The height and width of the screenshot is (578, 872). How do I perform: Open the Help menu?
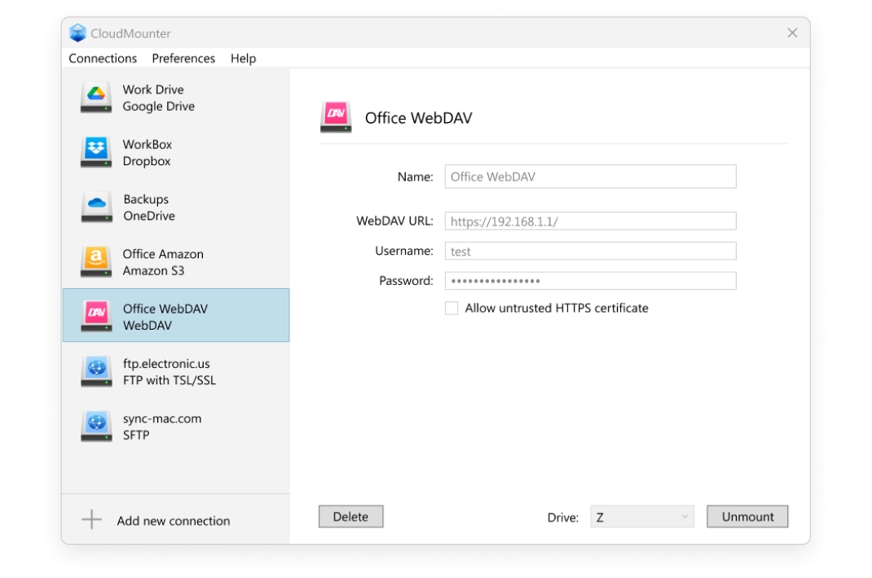(x=243, y=59)
